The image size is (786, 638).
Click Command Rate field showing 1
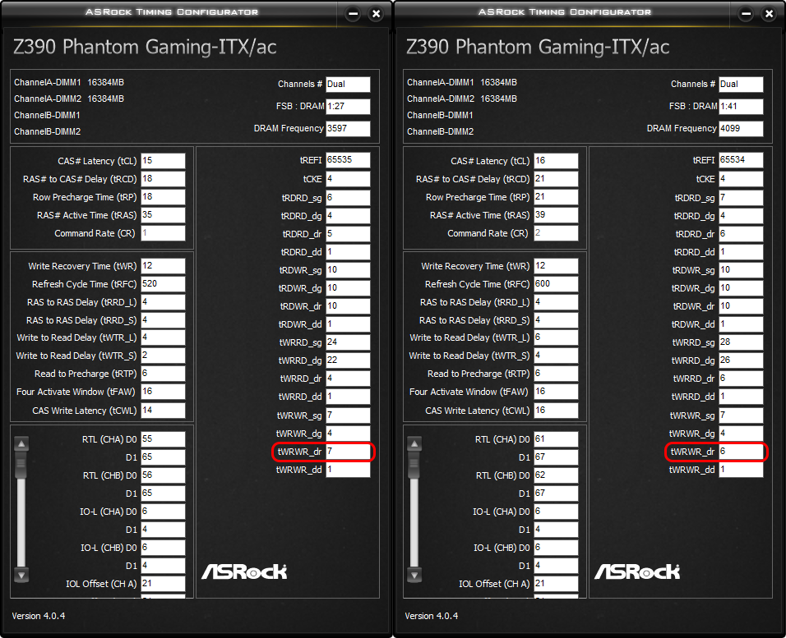click(x=163, y=233)
